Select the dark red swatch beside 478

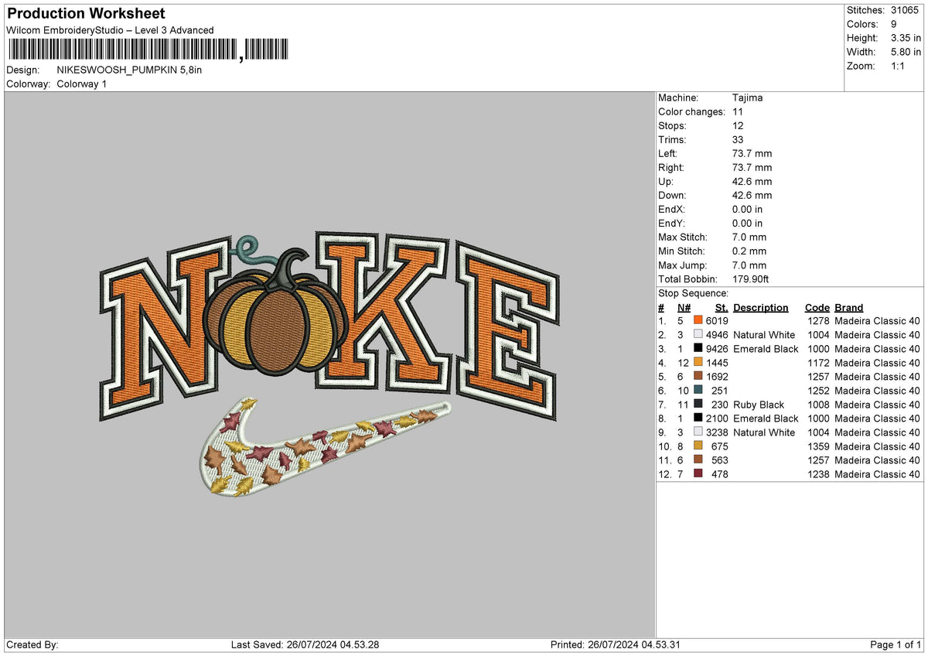(698, 474)
